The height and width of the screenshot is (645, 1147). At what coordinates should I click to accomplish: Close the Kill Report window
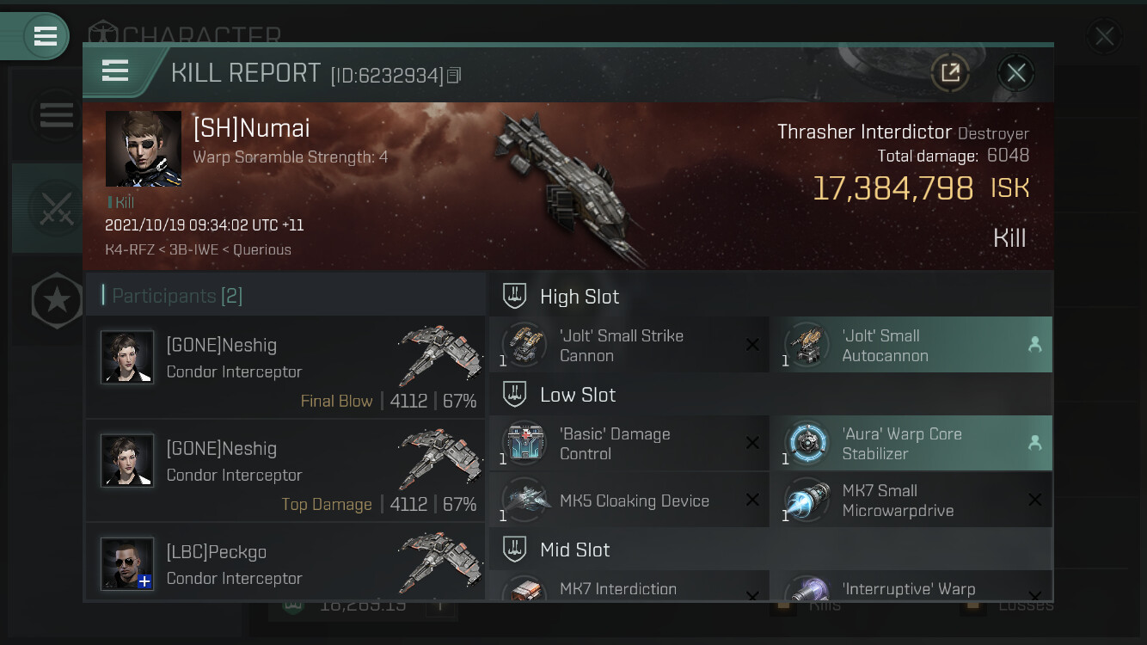click(1015, 73)
